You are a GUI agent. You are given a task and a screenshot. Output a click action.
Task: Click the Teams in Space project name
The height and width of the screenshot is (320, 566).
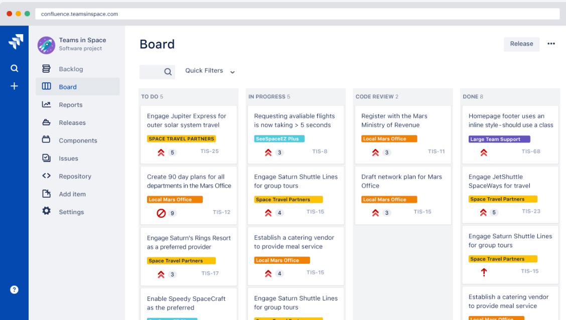pyautogui.click(x=82, y=40)
